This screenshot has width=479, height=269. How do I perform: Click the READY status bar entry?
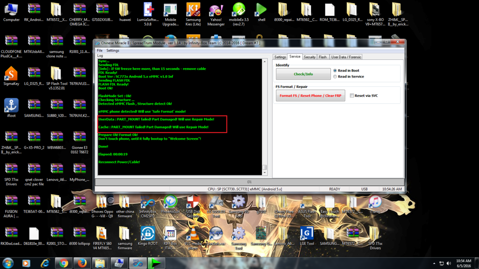[x=334, y=189]
